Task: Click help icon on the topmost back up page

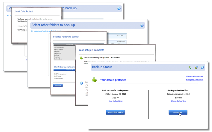Action: click(119, 8)
